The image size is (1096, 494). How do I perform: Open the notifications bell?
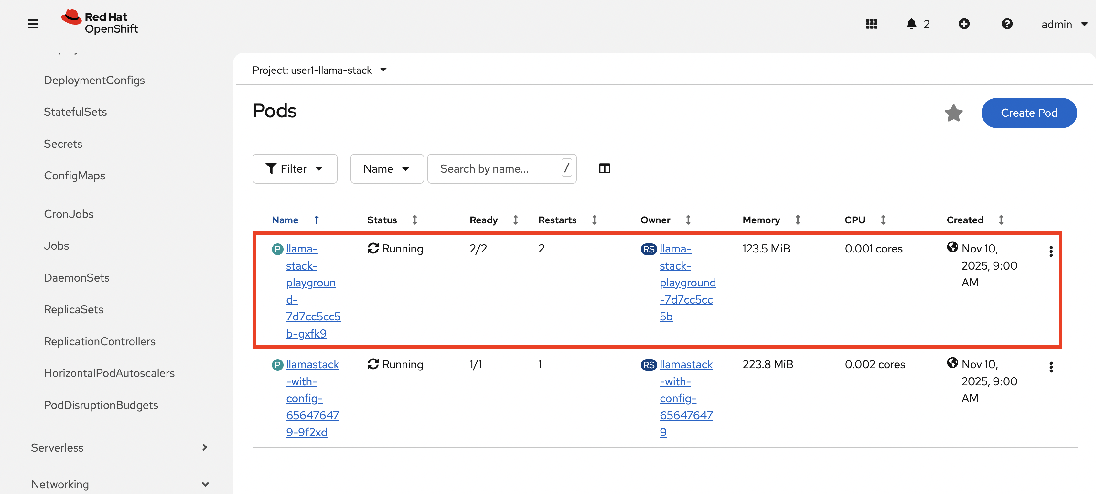coord(911,24)
